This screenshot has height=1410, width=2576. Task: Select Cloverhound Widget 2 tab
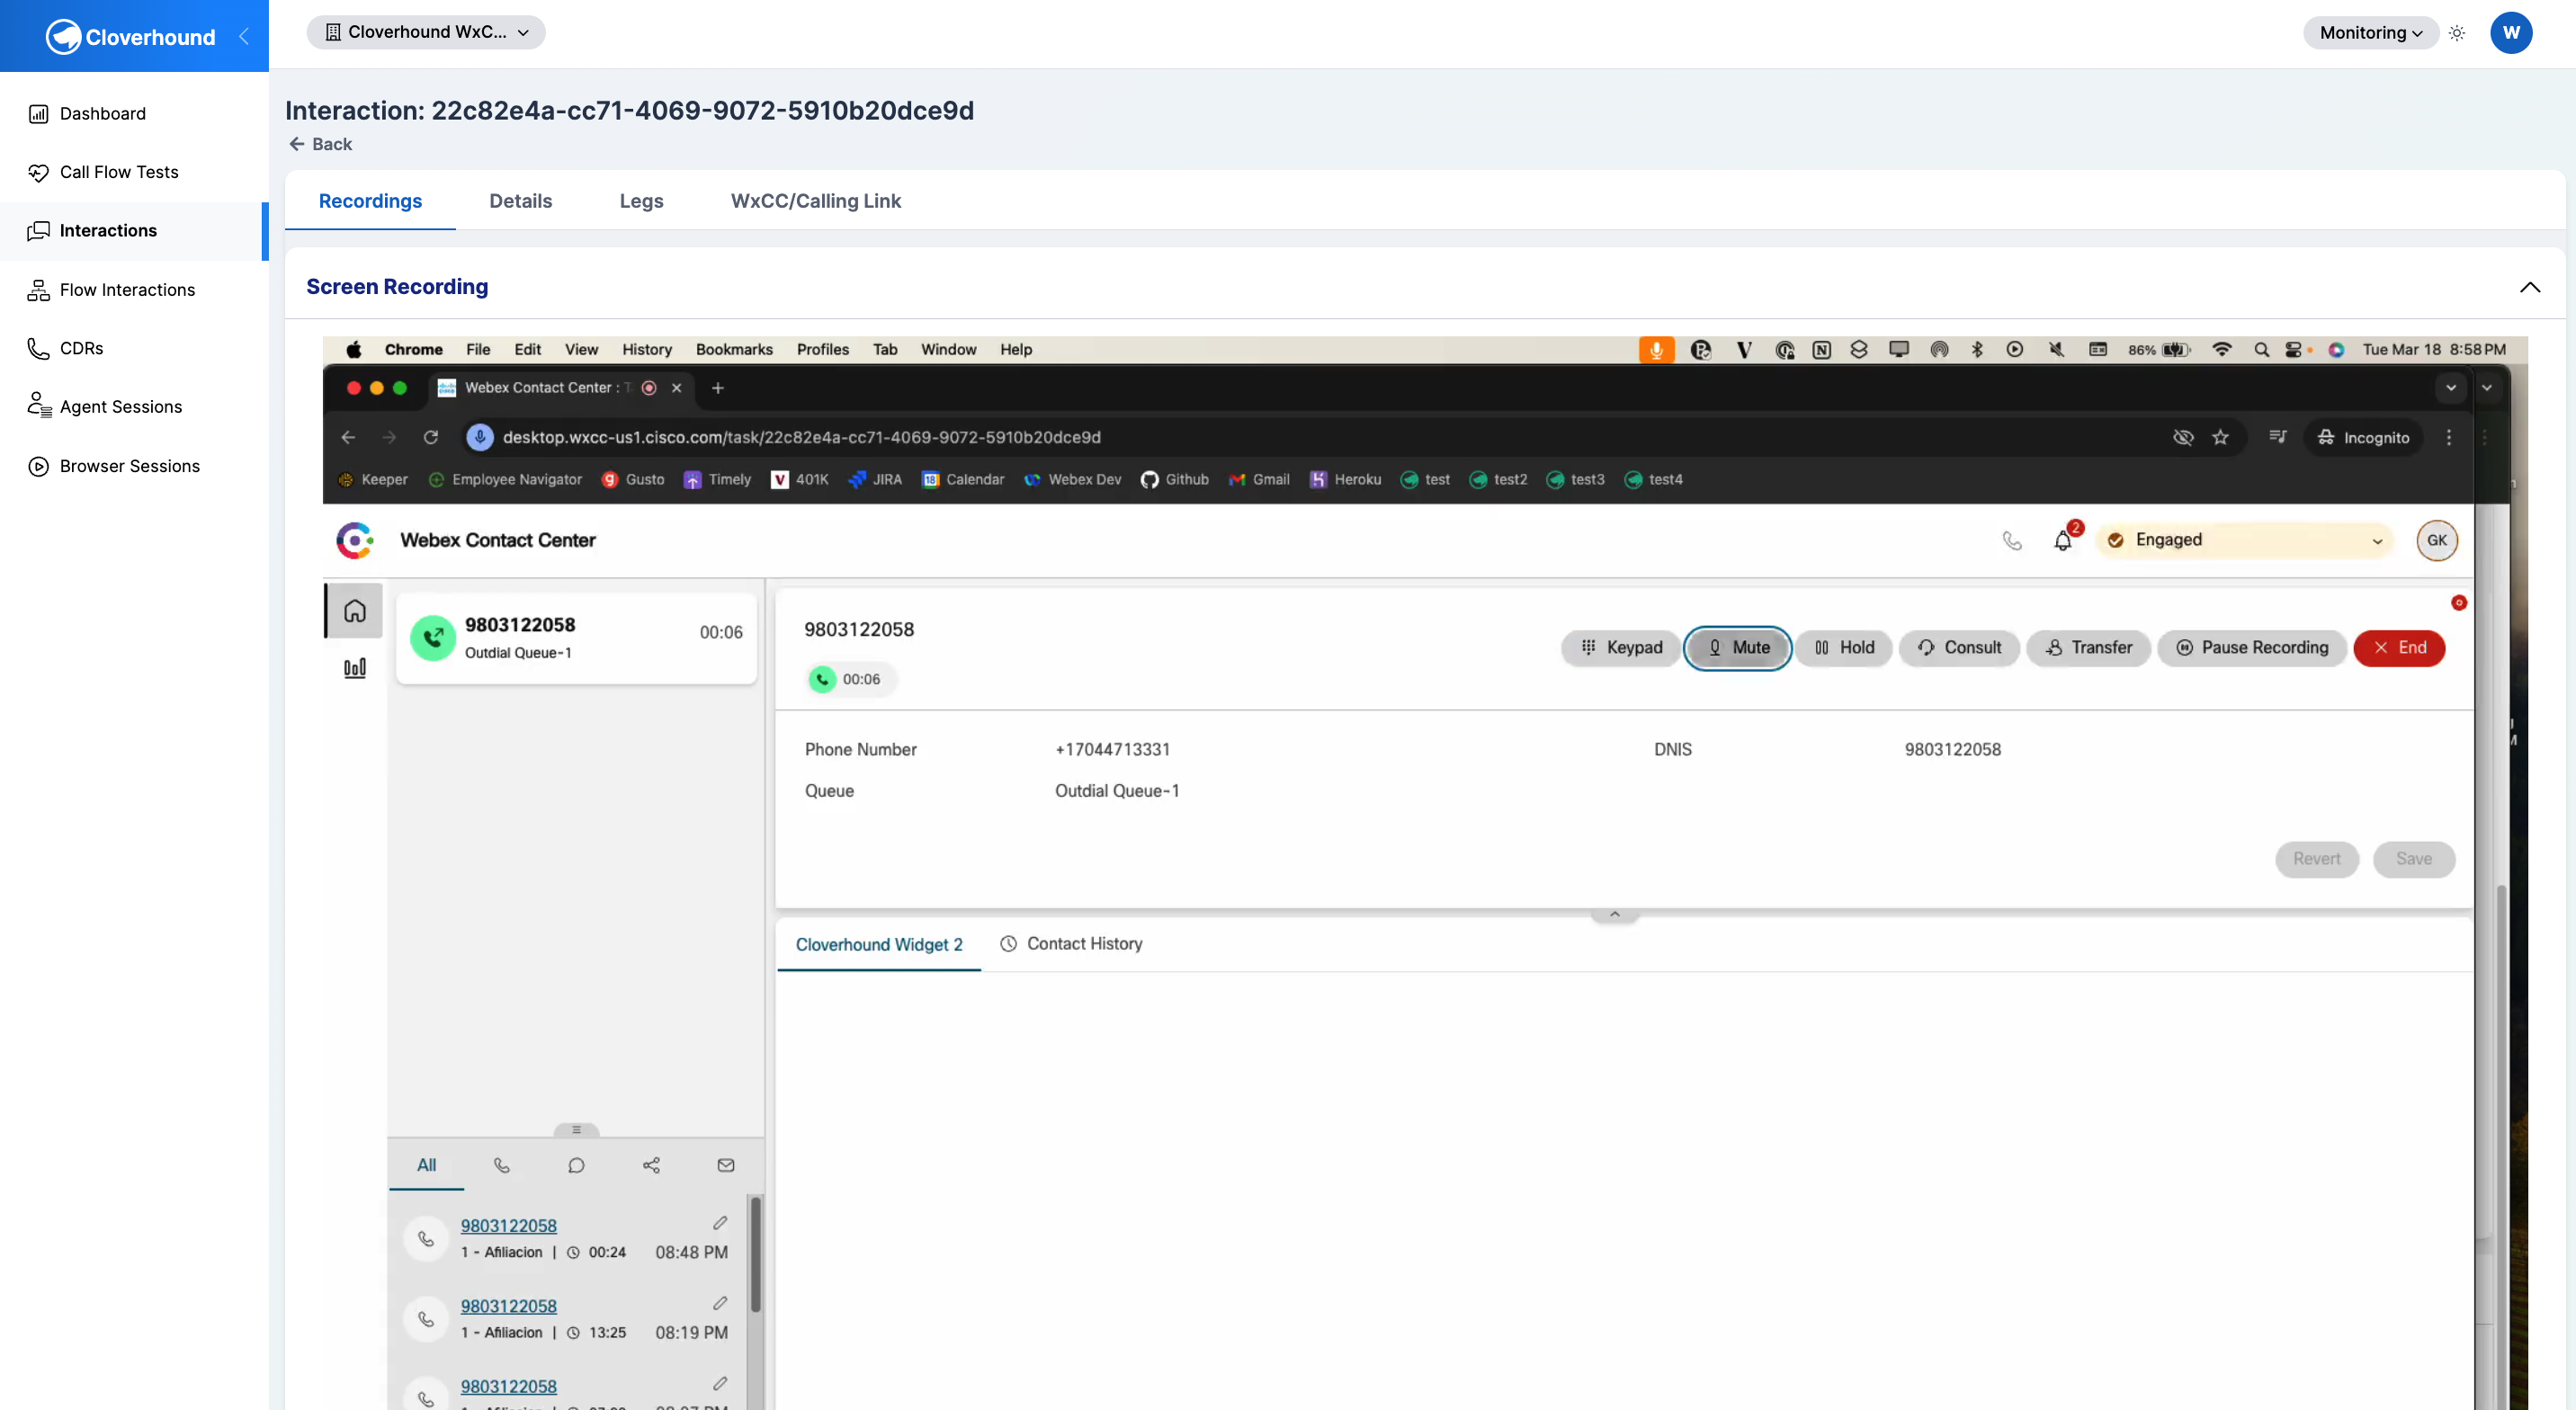click(879, 944)
